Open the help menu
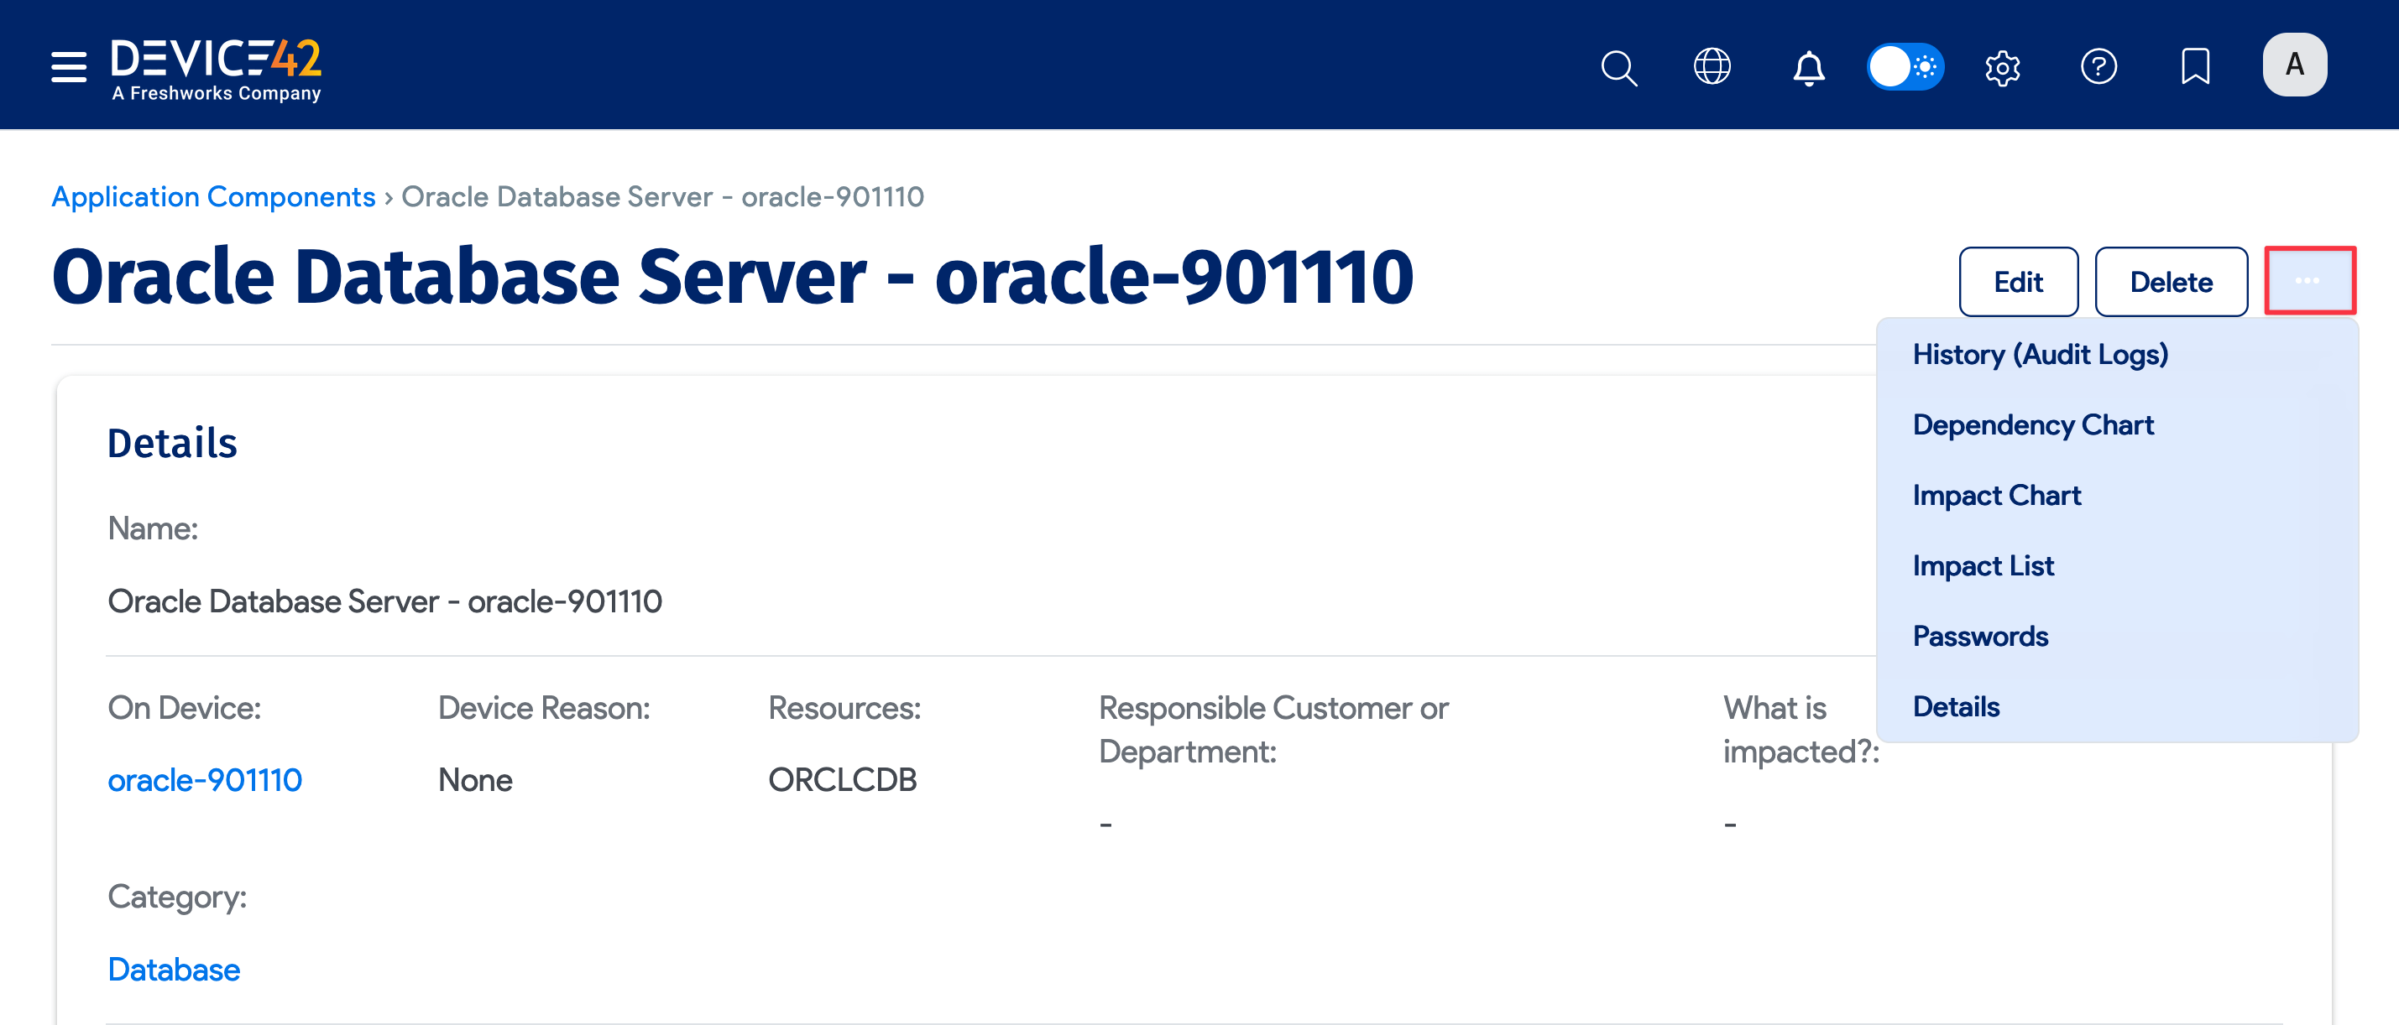The width and height of the screenshot is (2399, 1025). tap(2100, 66)
